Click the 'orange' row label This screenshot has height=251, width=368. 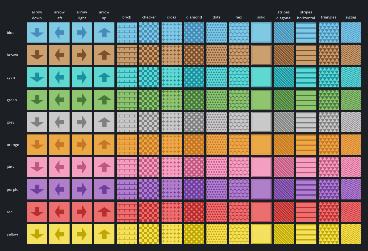13,145
